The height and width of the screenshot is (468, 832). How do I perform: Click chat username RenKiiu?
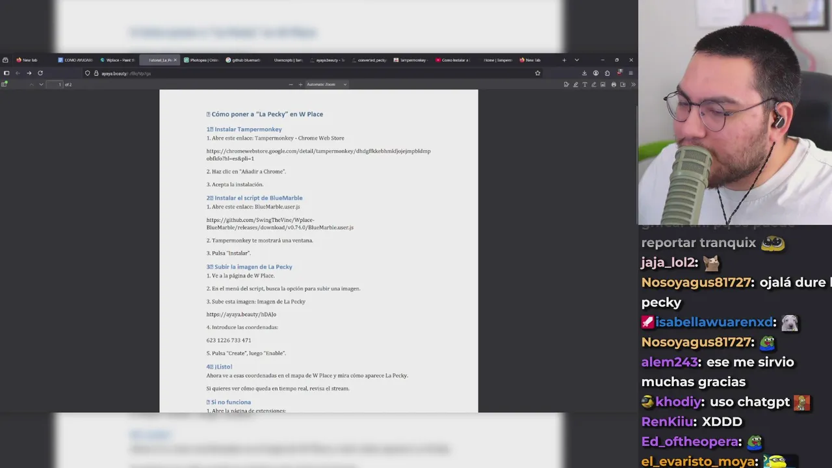668,422
